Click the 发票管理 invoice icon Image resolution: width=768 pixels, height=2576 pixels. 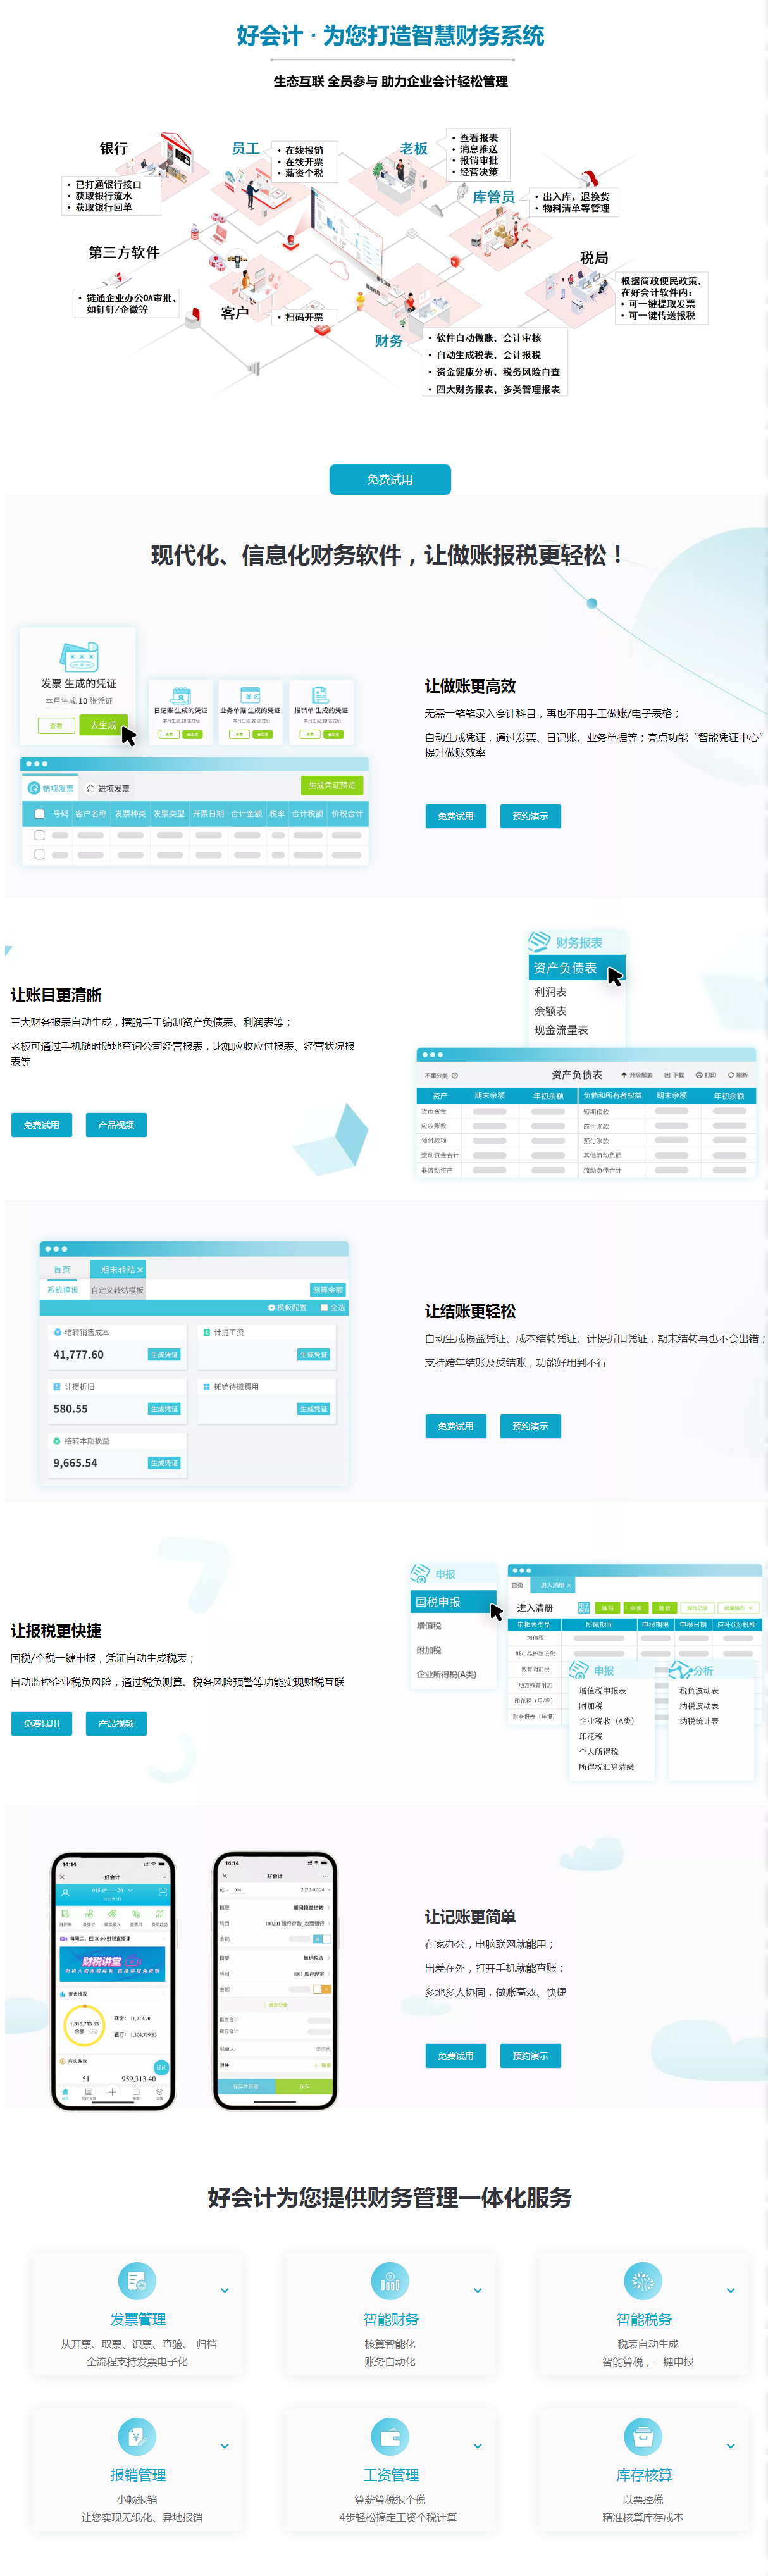[136, 2281]
